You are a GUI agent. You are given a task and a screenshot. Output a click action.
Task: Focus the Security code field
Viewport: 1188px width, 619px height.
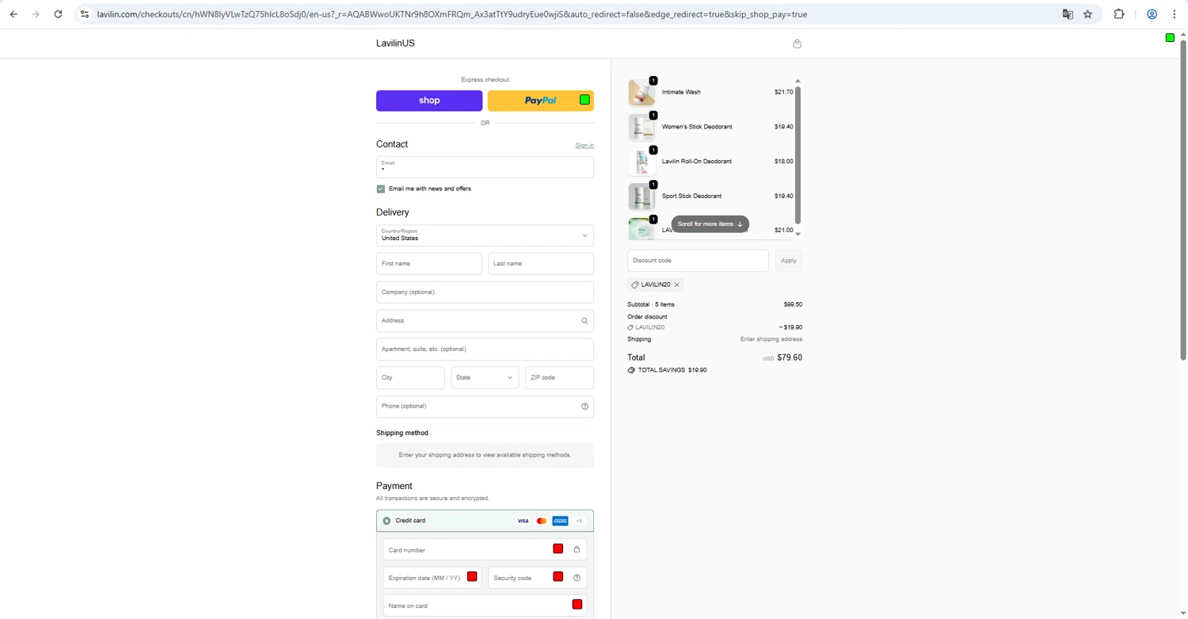click(x=538, y=578)
